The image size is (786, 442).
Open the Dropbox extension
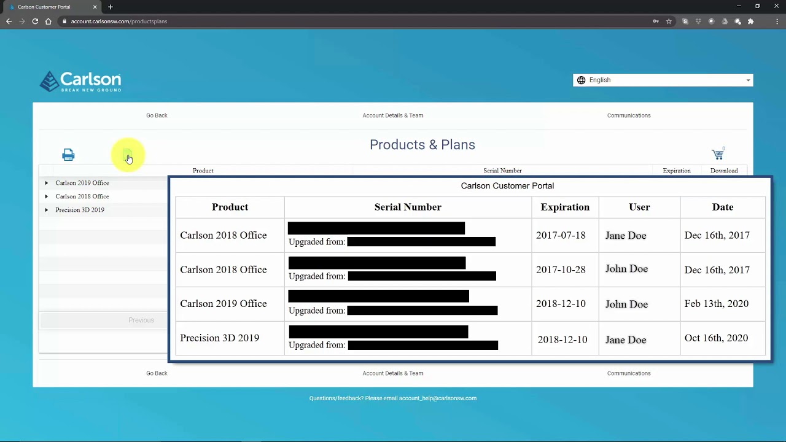click(698, 21)
